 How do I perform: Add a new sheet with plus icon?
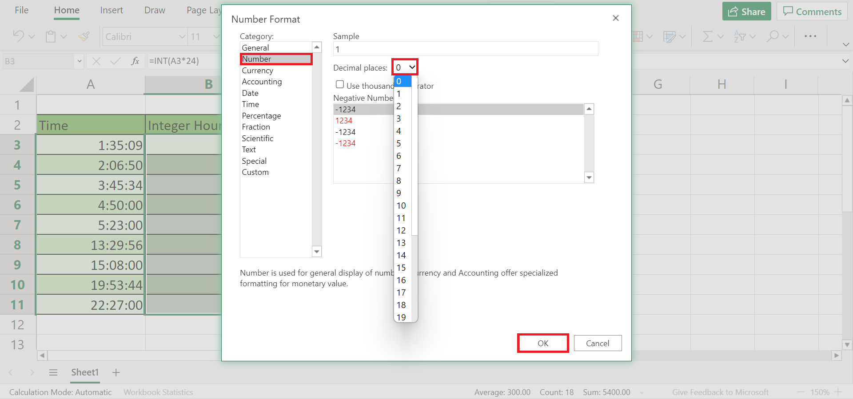click(116, 372)
